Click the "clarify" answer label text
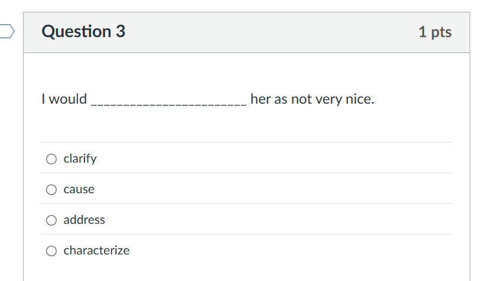Viewport: 482px width, 281px height. point(80,158)
